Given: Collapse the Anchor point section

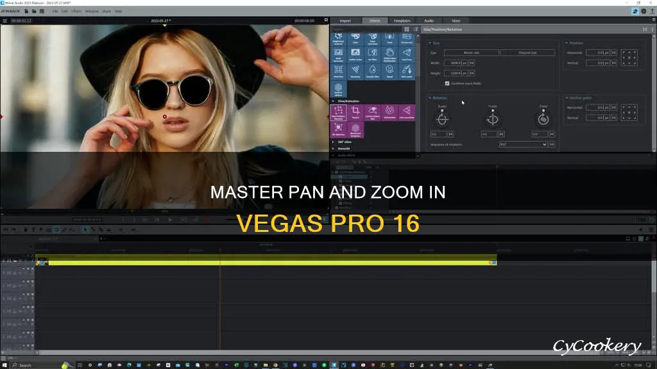Looking at the screenshot, I should click(x=567, y=98).
